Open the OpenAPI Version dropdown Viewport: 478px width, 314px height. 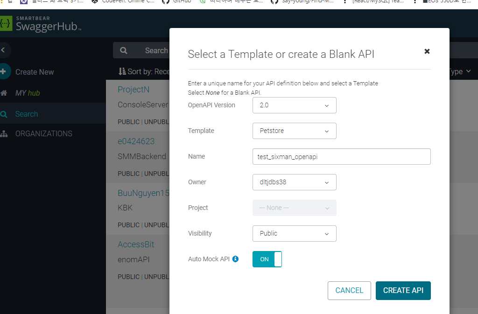pyautogui.click(x=294, y=105)
